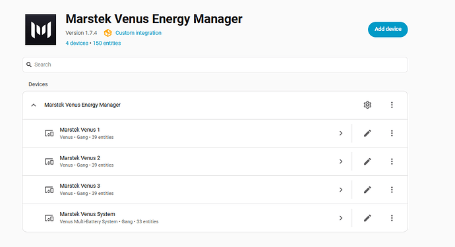Edit Marstek Venus 1 with pencil icon

(x=367, y=133)
